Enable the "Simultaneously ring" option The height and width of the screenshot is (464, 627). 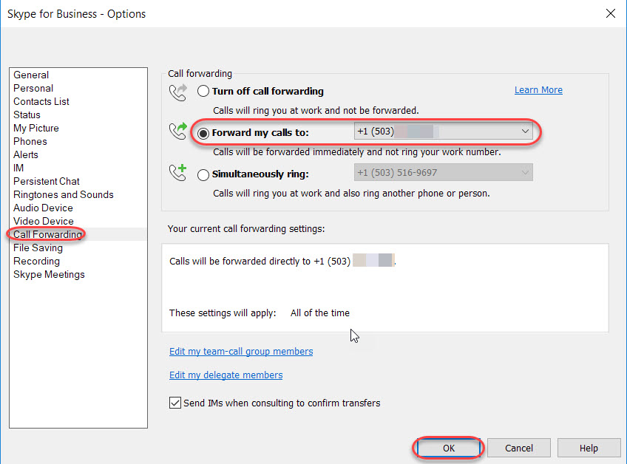pyautogui.click(x=203, y=174)
